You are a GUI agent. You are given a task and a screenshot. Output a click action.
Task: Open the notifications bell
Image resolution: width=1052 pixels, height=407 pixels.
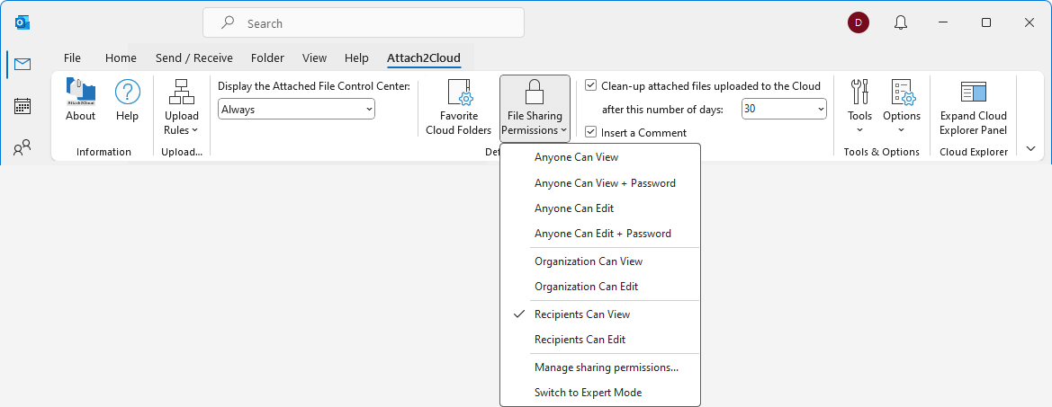pos(901,22)
